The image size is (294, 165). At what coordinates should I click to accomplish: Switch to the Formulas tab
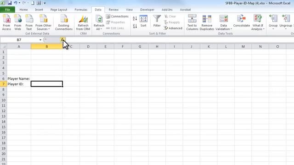(x=81, y=10)
